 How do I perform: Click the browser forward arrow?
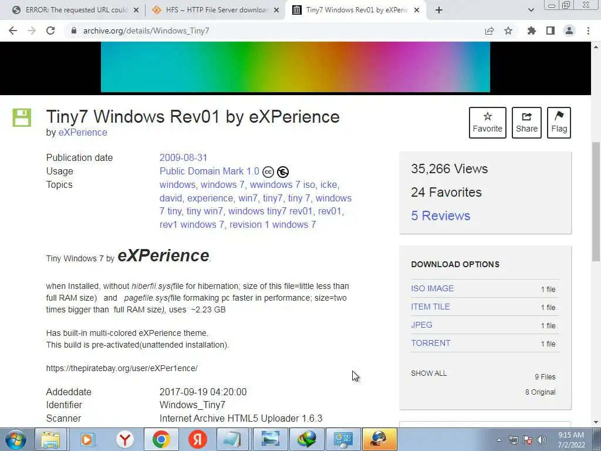point(32,31)
